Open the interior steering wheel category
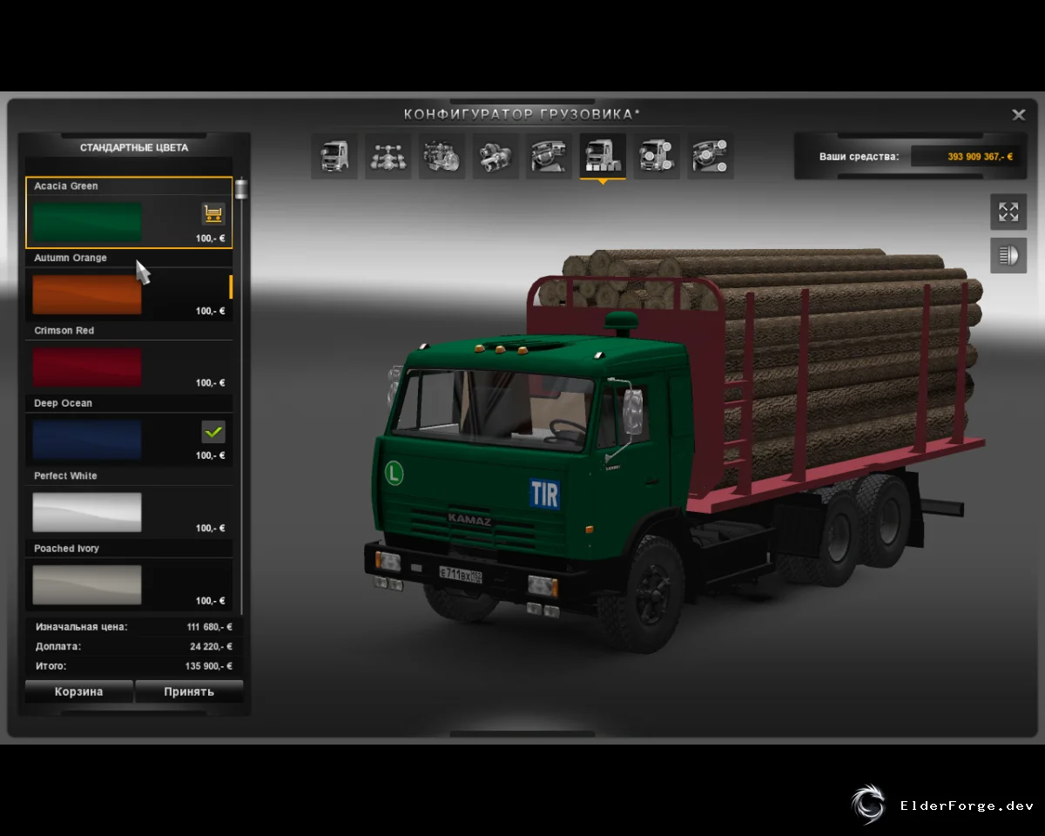This screenshot has height=836, width=1045. click(x=549, y=157)
